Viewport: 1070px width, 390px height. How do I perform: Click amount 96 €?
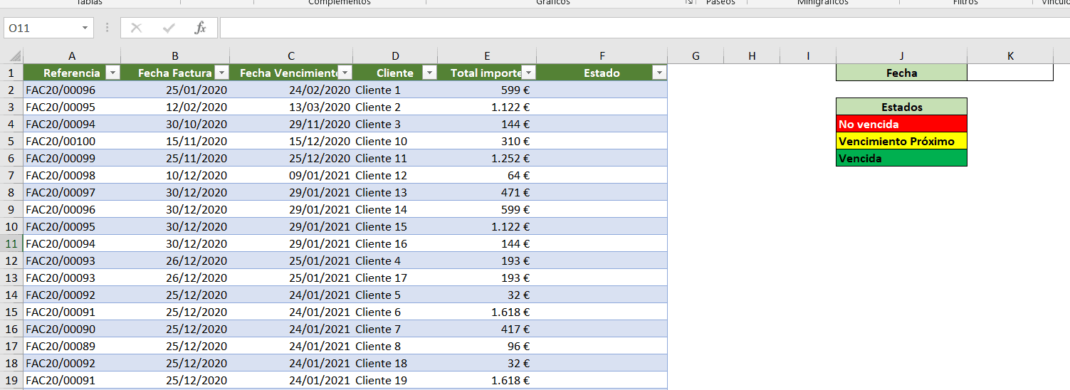(487, 346)
